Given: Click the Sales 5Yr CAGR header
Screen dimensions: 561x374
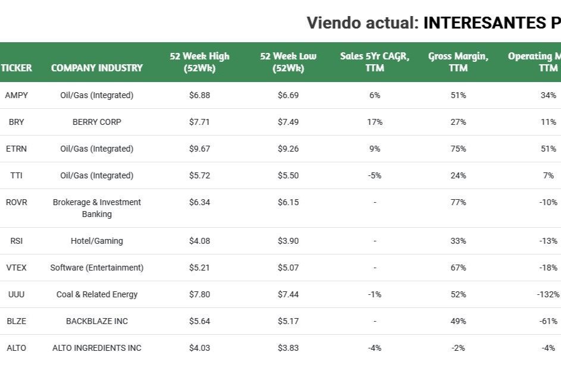Looking at the screenshot, I should pos(375,62).
